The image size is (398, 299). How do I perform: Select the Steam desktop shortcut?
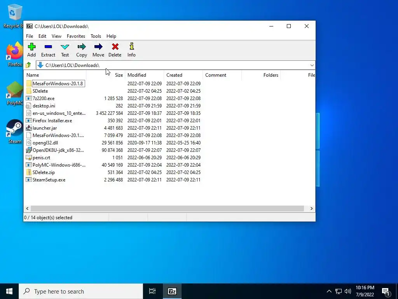(14, 132)
